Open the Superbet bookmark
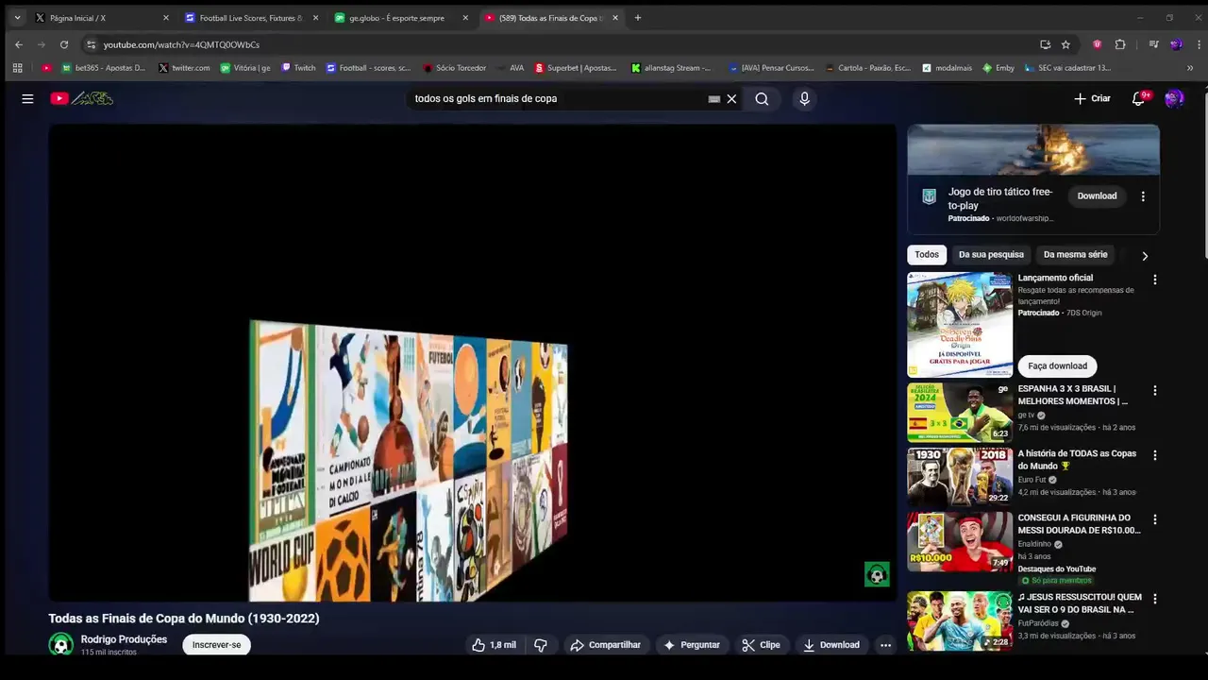1208x680 pixels. click(576, 68)
